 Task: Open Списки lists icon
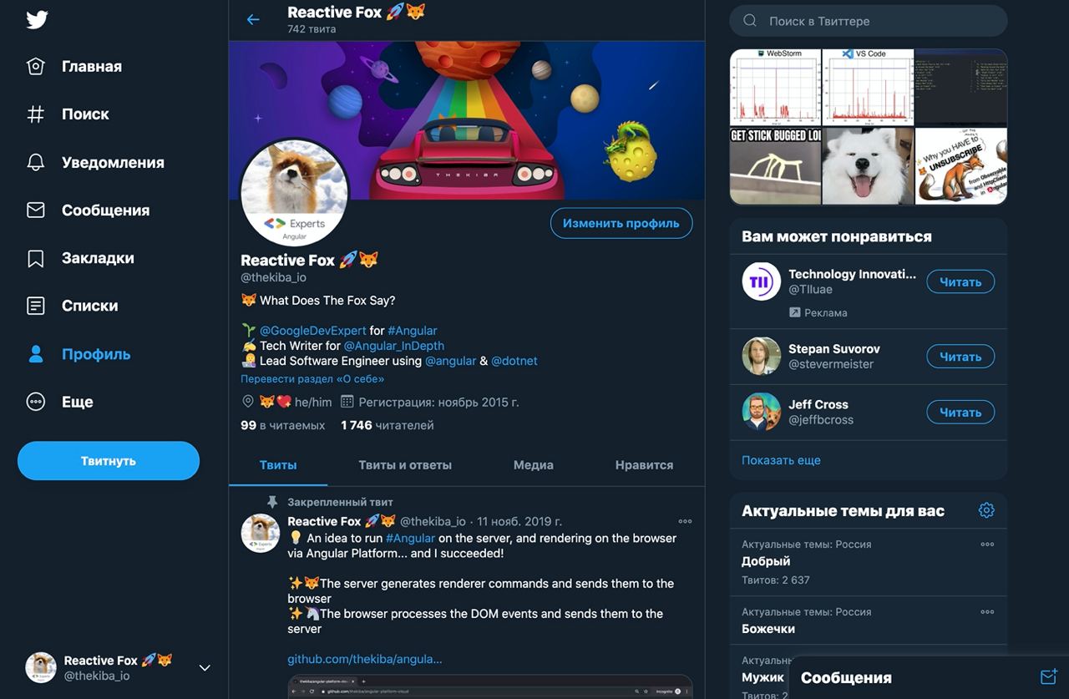coord(36,306)
